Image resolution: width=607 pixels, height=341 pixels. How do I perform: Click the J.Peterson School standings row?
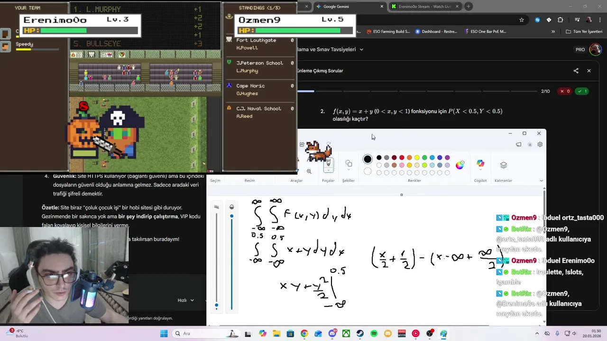tap(260, 67)
